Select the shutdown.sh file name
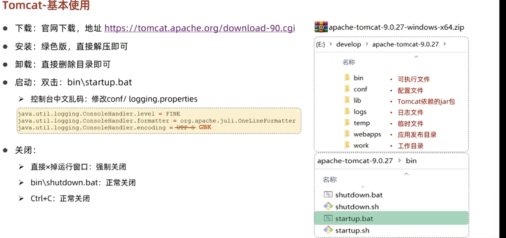Screen dimensions: 506x238 coord(357,206)
